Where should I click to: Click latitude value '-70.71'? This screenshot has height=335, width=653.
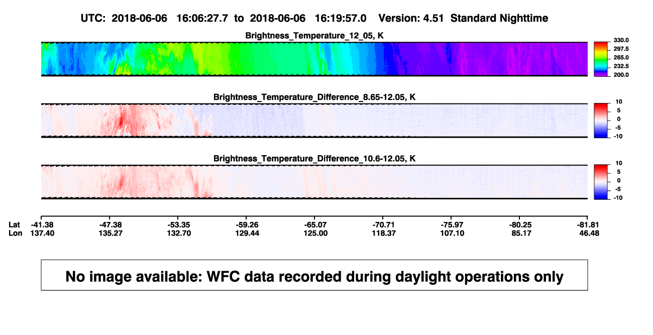point(384,224)
